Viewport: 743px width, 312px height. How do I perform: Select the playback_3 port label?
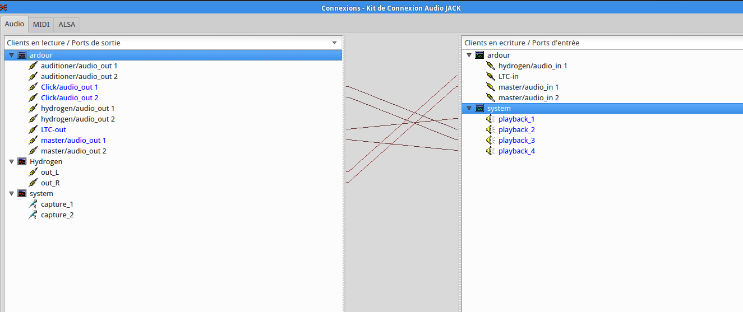click(516, 141)
